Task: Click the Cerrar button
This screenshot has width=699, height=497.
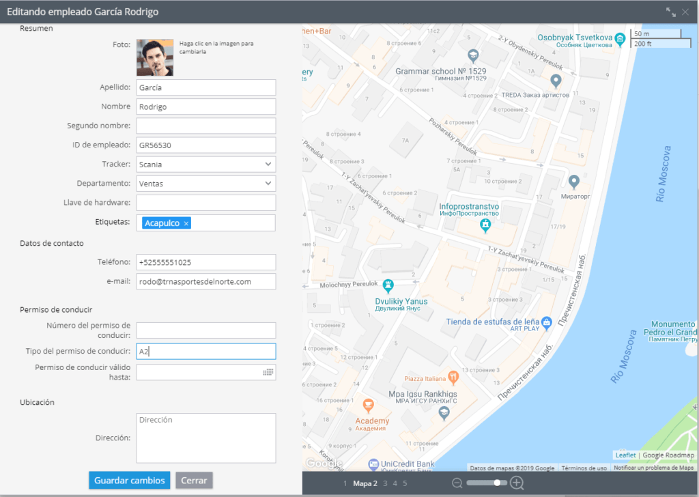Action: click(194, 481)
